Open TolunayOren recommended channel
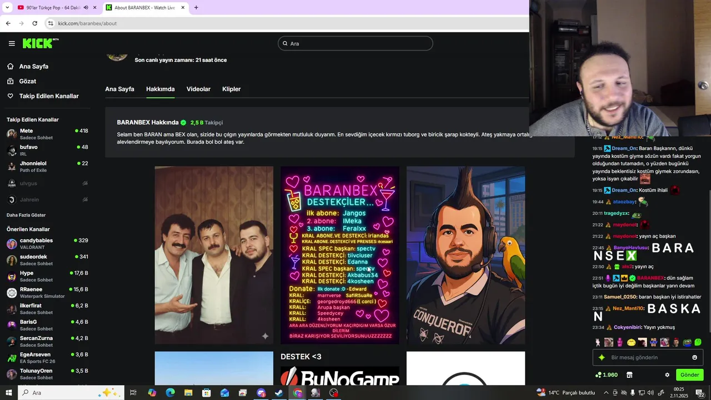Screen dimensions: 711x400 click(x=47, y=374)
